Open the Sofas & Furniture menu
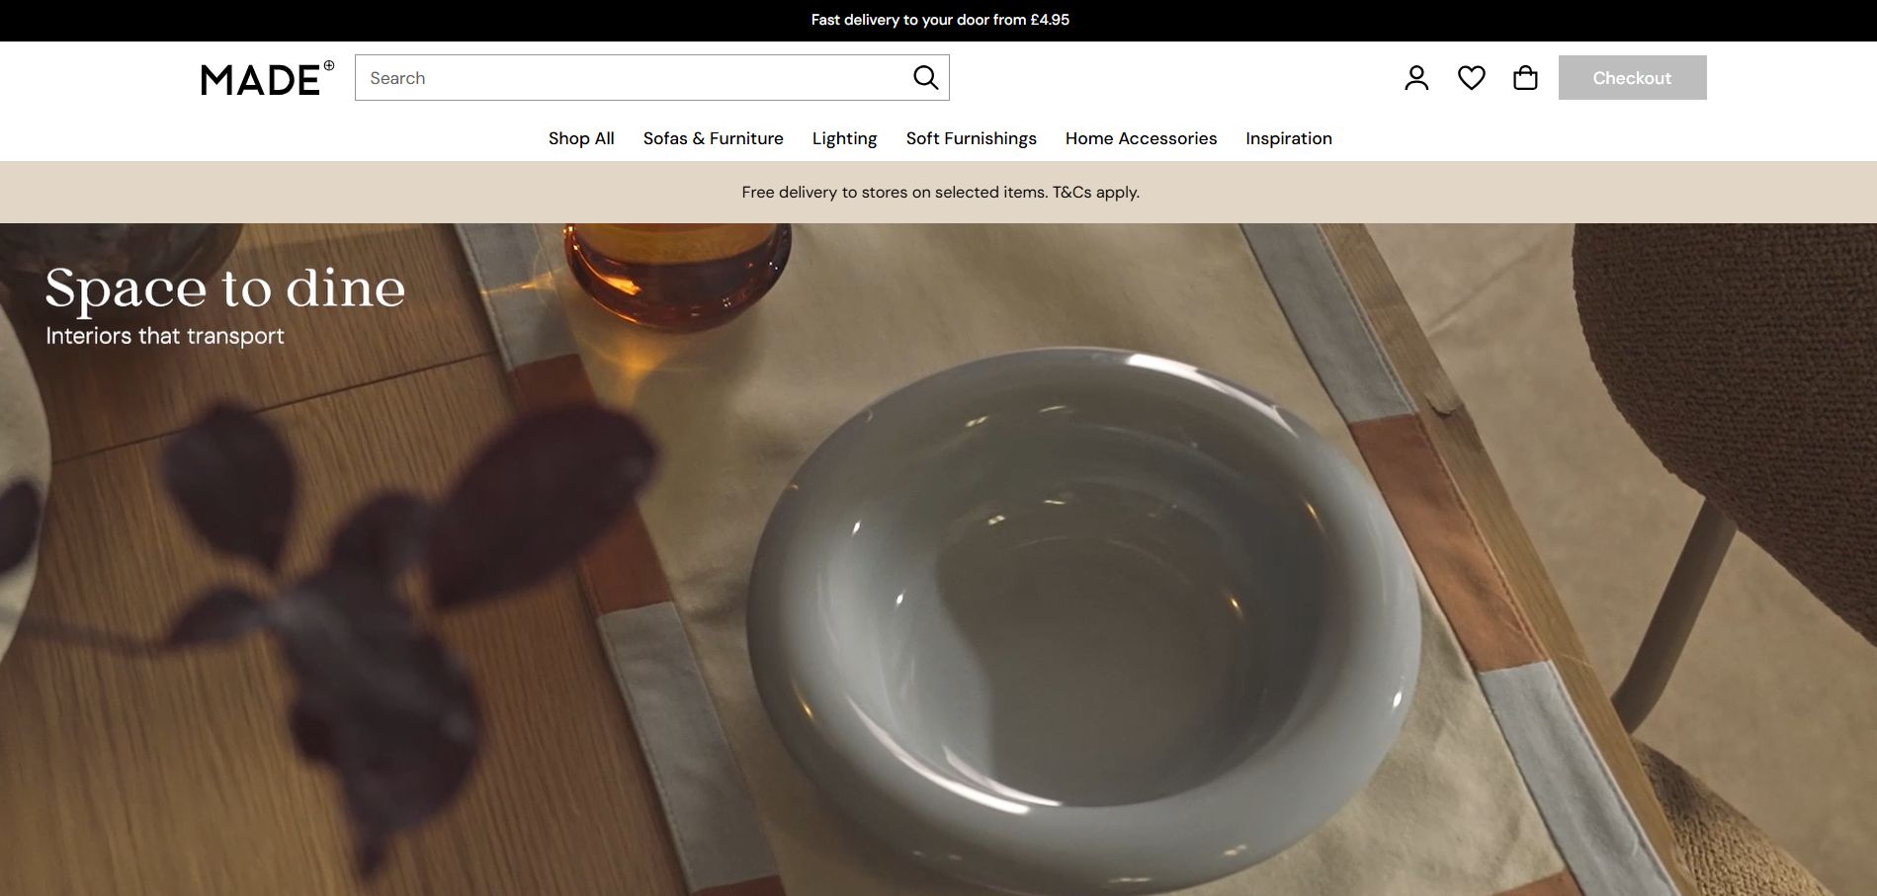 coord(713,138)
